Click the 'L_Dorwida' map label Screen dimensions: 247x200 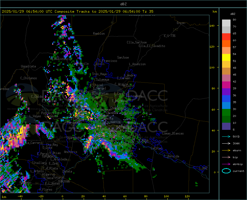pos(172,156)
